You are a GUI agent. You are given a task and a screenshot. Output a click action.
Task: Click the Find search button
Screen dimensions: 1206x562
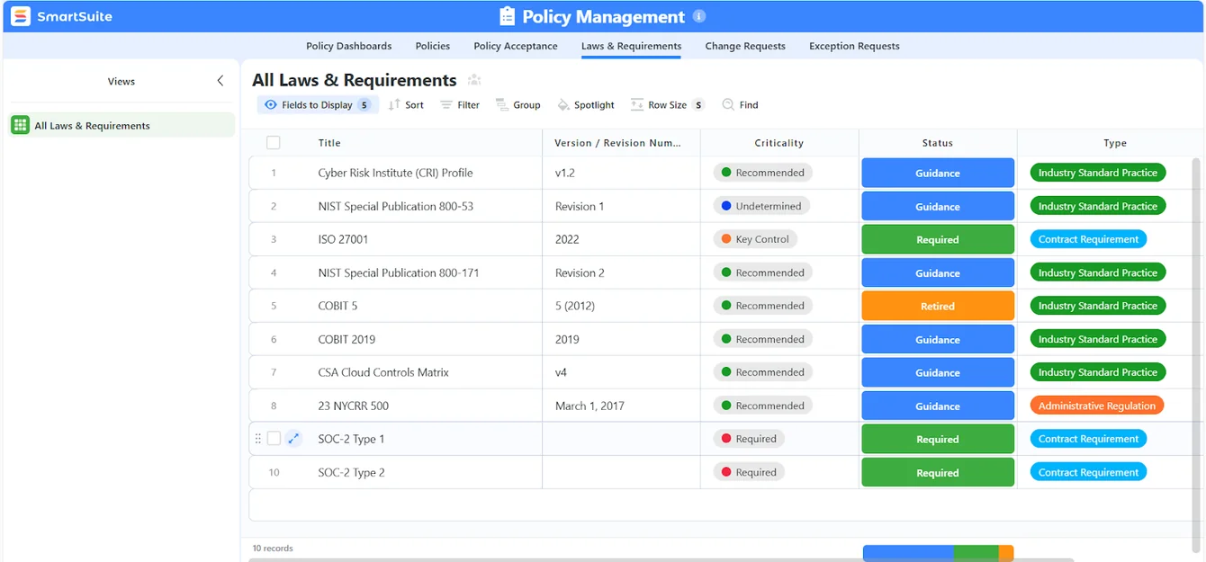(740, 105)
